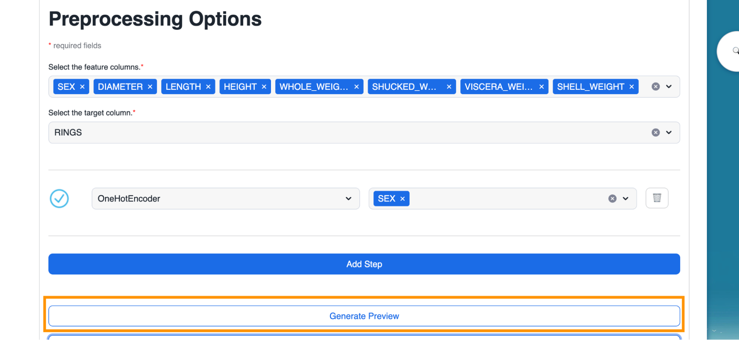Clear the RINGS target column selection
The image size is (739, 340).
click(x=655, y=133)
